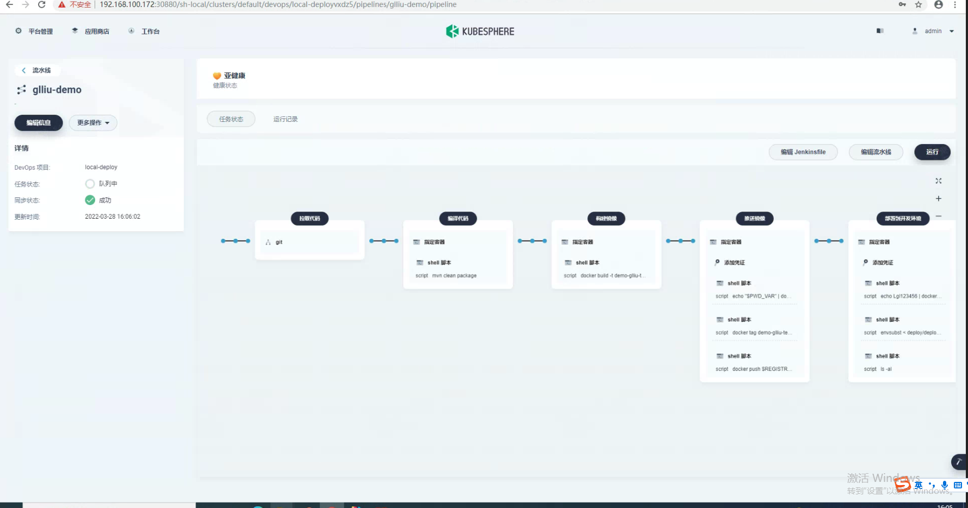This screenshot has width=968, height=508.
Task: Toggle fullscreen view of the pipeline canvas
Action: tap(938, 181)
